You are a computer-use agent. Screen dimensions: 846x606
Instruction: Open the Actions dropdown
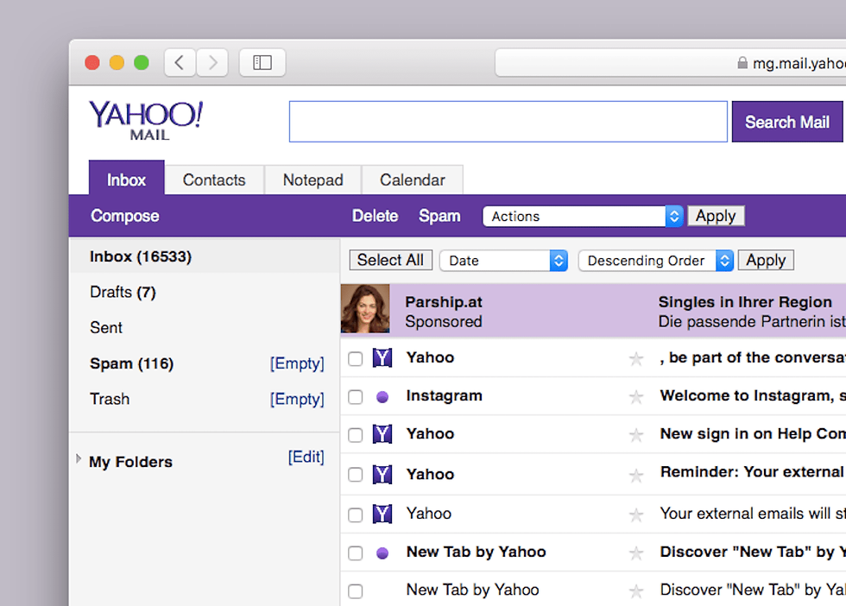click(582, 216)
